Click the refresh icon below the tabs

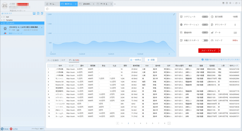pyautogui.click(x=47, y=9)
